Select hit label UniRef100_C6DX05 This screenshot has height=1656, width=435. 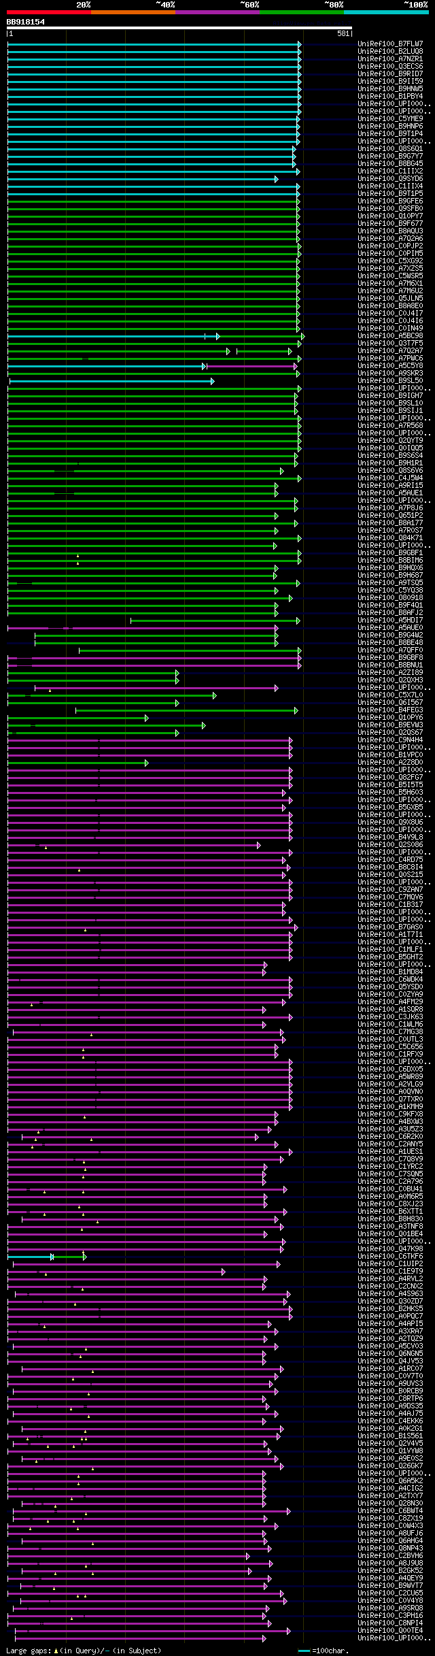(x=390, y=1069)
